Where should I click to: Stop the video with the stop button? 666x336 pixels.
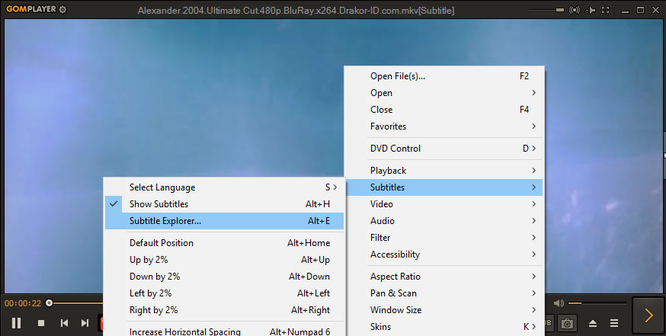point(41,323)
